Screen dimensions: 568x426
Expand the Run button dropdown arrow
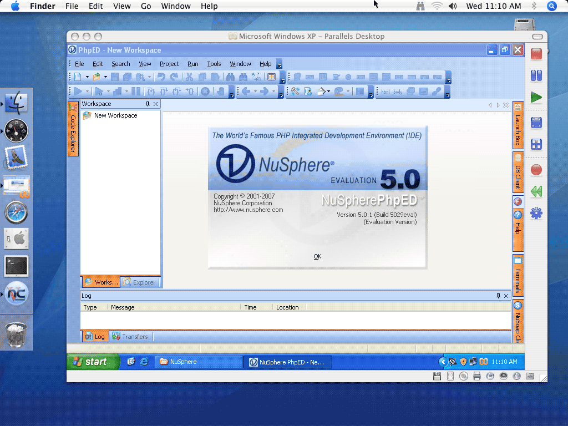tap(87, 92)
